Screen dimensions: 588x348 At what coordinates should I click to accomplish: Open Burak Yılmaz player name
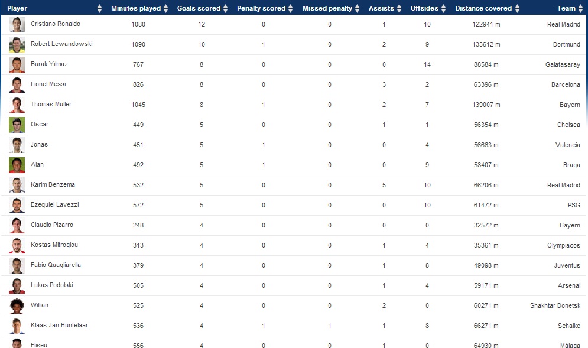pyautogui.click(x=50, y=64)
